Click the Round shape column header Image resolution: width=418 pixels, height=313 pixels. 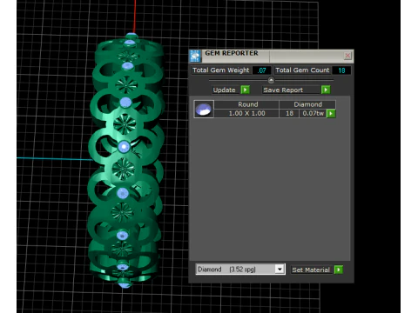[x=248, y=104]
